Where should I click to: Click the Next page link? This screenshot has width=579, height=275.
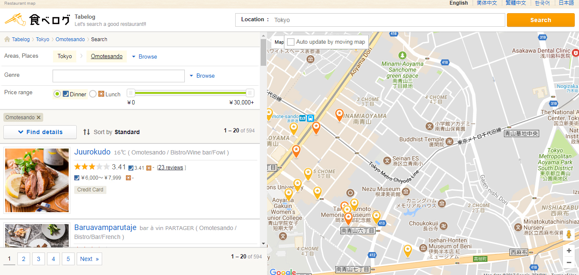[89, 259]
